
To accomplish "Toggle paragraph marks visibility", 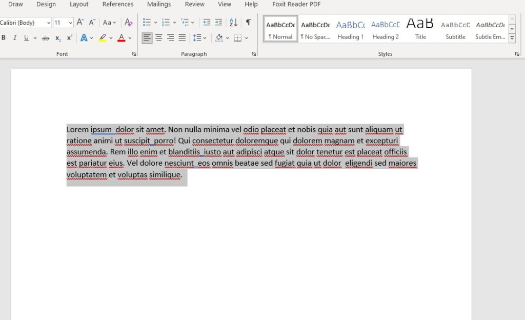I will tap(249, 23).
